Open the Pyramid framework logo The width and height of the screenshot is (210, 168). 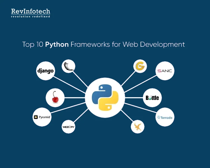pos(42,117)
